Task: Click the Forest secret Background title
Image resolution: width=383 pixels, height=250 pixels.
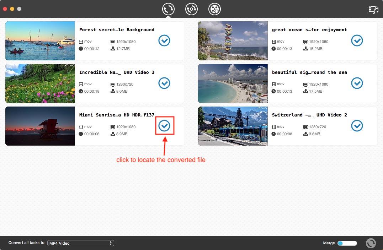Action: pyautogui.click(x=117, y=29)
